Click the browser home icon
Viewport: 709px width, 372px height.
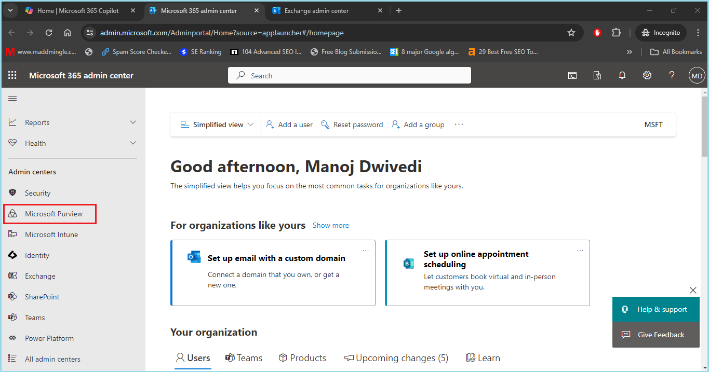point(68,33)
